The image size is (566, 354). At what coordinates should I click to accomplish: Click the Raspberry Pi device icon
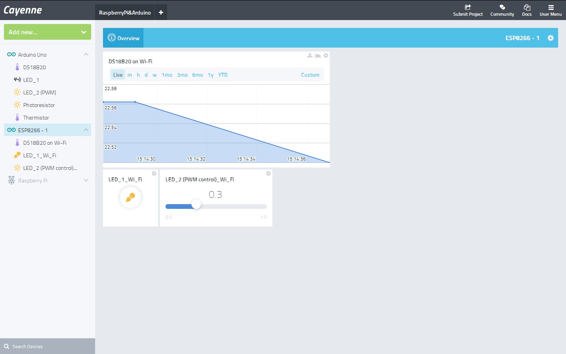click(x=11, y=181)
